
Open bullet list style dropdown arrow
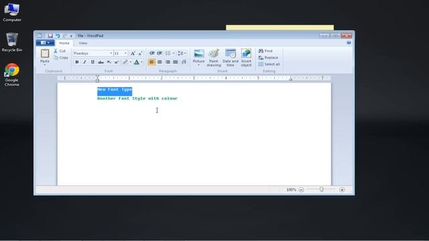click(x=174, y=54)
